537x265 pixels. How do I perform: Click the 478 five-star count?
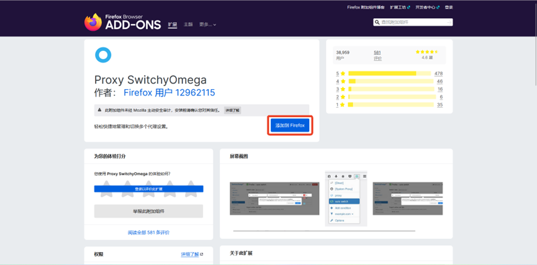pyautogui.click(x=438, y=74)
